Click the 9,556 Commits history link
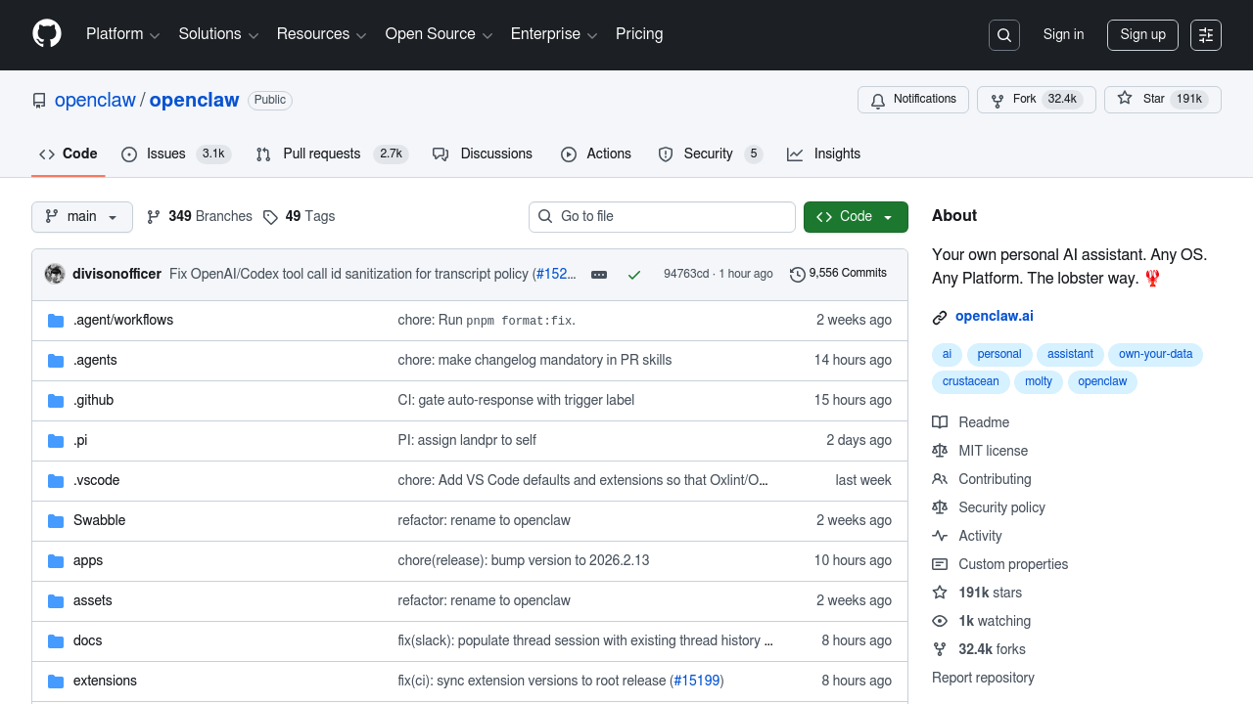Screen dimensions: 1253x704 pyautogui.click(x=838, y=274)
